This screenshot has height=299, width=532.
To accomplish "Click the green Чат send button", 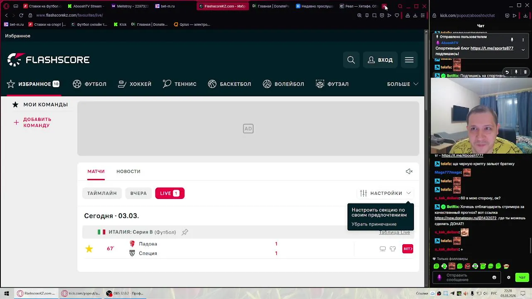I will (522, 277).
